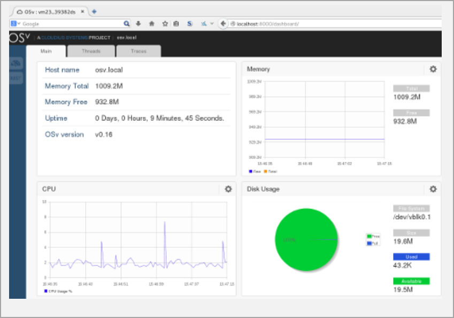Image resolution: width=454 pixels, height=318 pixels.
Task: Open the CPU panel settings gear
Action: [228, 189]
